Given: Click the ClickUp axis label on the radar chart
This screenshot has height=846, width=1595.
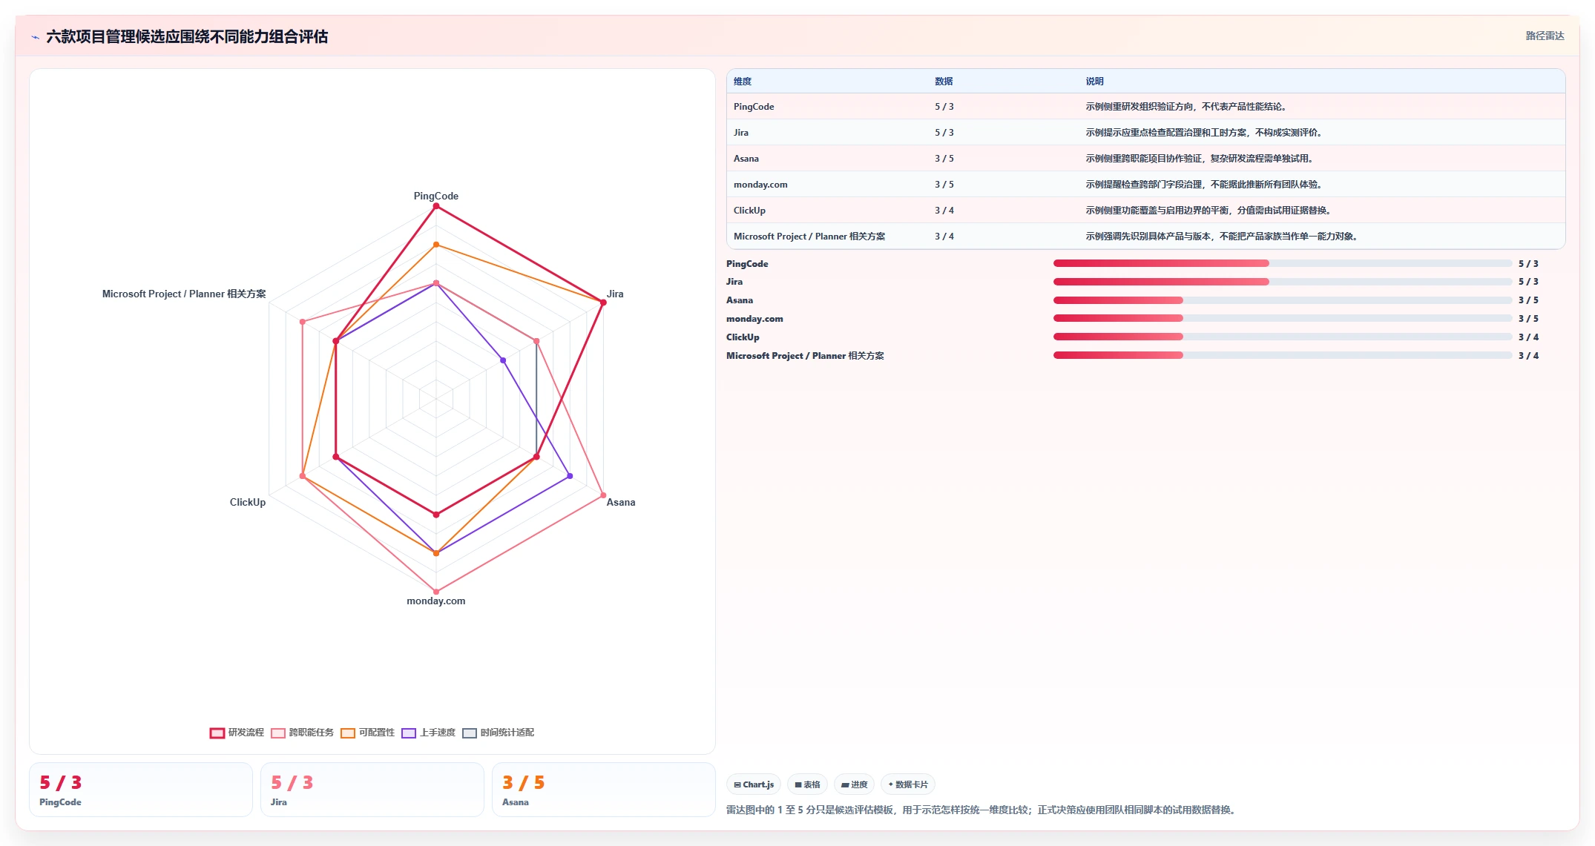Looking at the screenshot, I should point(248,503).
